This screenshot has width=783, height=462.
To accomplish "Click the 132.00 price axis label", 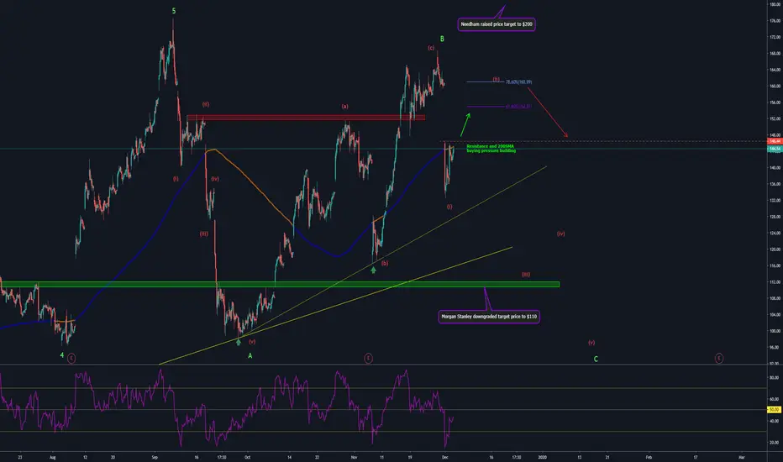I will (x=775, y=200).
